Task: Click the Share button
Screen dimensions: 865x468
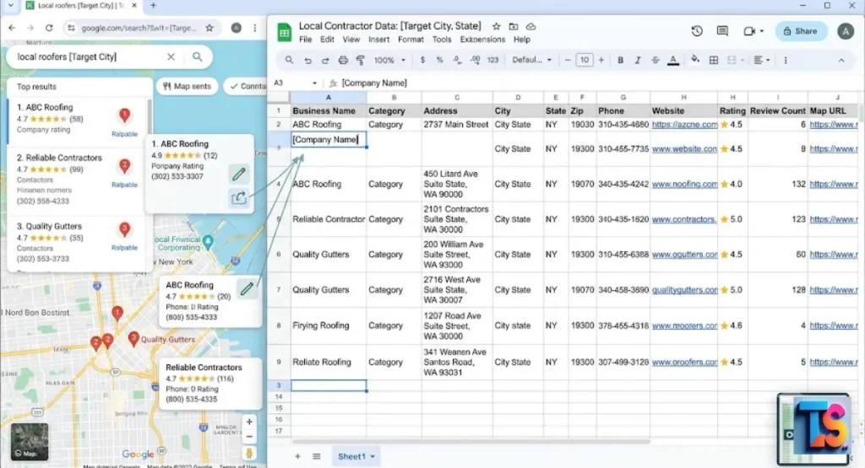Action: [801, 31]
